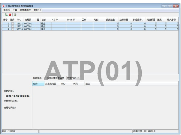
Task: Click the 委托数量 column header
Action: click(x=112, y=20)
